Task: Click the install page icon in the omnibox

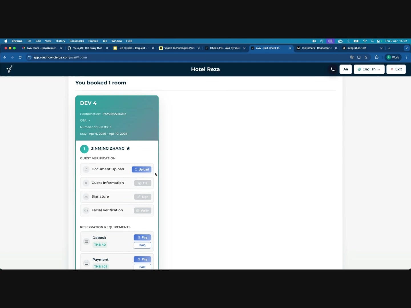Action: pyautogui.click(x=359, y=57)
